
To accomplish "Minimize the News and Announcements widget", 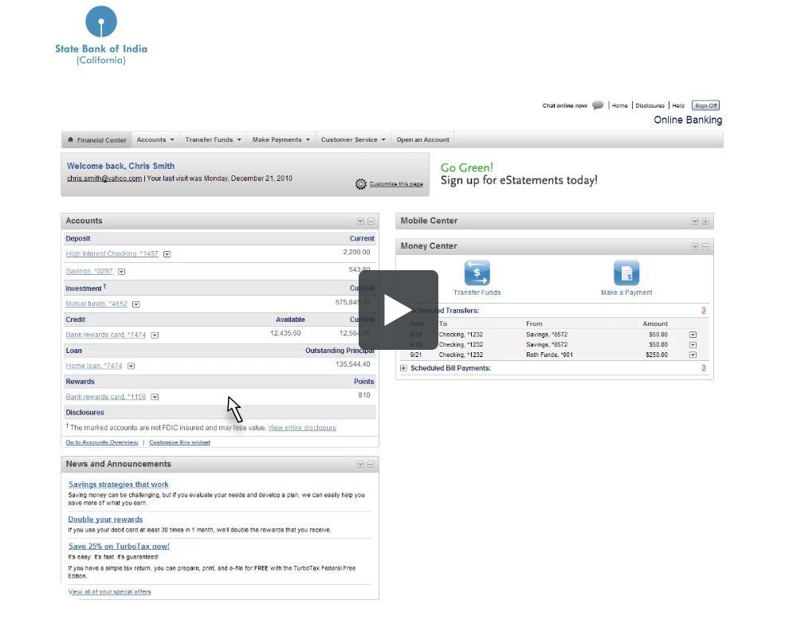I will tap(371, 465).
